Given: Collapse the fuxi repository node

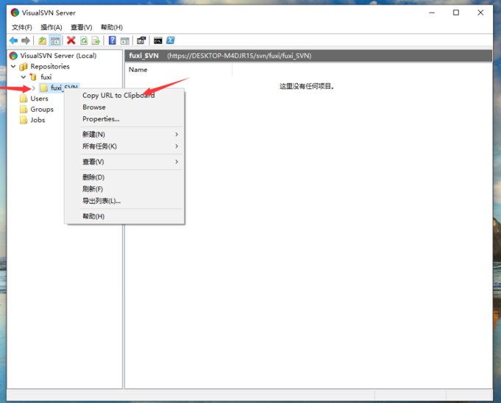Looking at the screenshot, I should tap(24, 77).
